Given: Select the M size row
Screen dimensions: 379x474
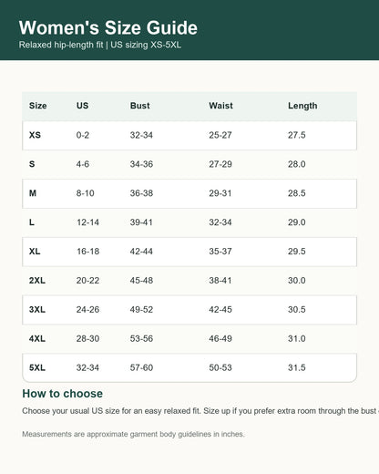Looking at the screenshot, I should (x=189, y=193).
